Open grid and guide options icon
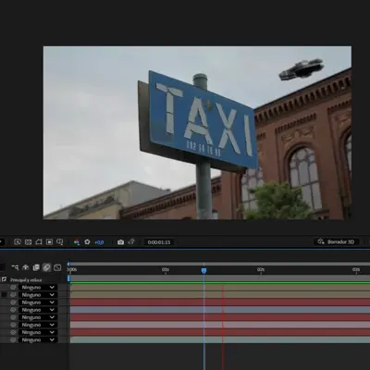The image size is (370, 370). tap(60, 242)
